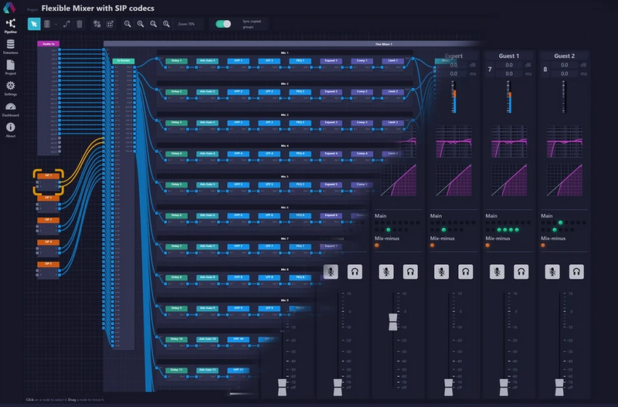Click the headphones button on Guest 1
This screenshot has height=407, width=618.
coord(521,272)
